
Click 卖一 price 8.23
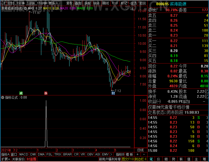[174, 35]
